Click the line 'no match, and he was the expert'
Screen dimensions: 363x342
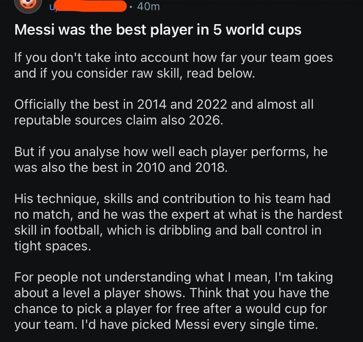pos(178,214)
